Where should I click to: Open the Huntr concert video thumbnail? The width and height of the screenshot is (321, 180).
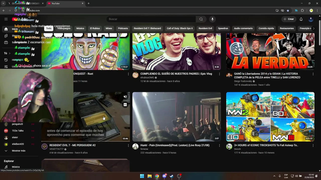click(x=177, y=117)
